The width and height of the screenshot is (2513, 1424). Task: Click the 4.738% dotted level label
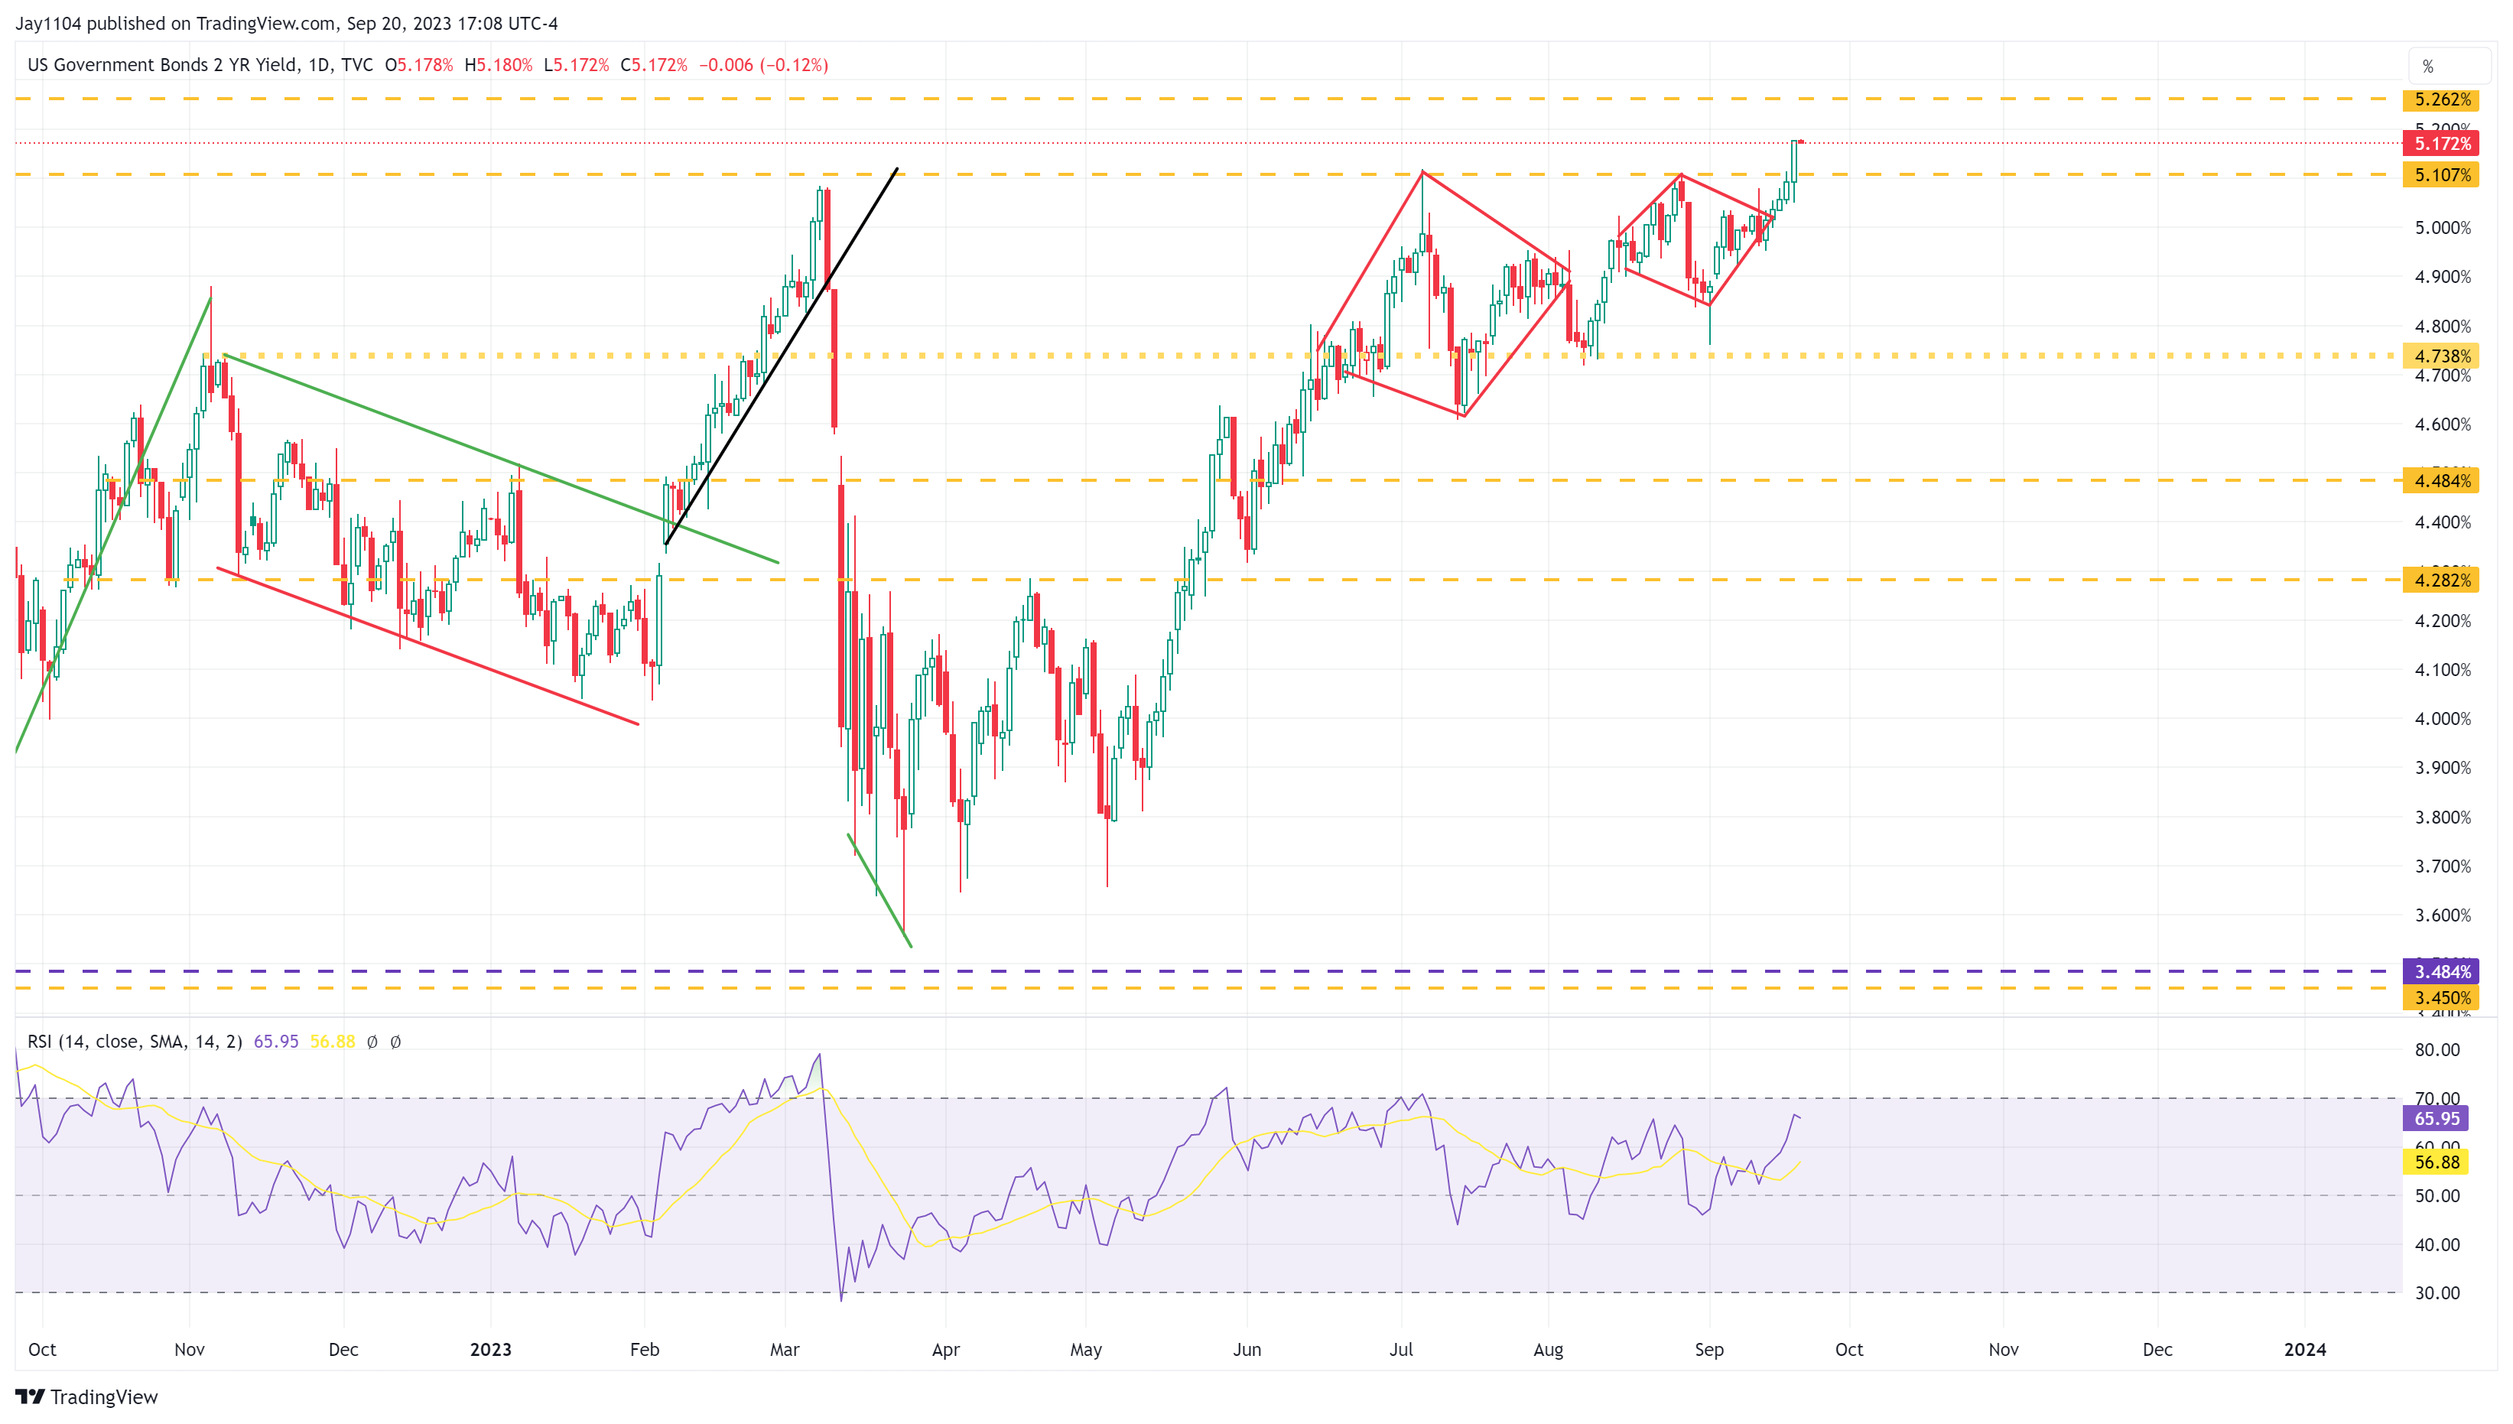(2440, 356)
